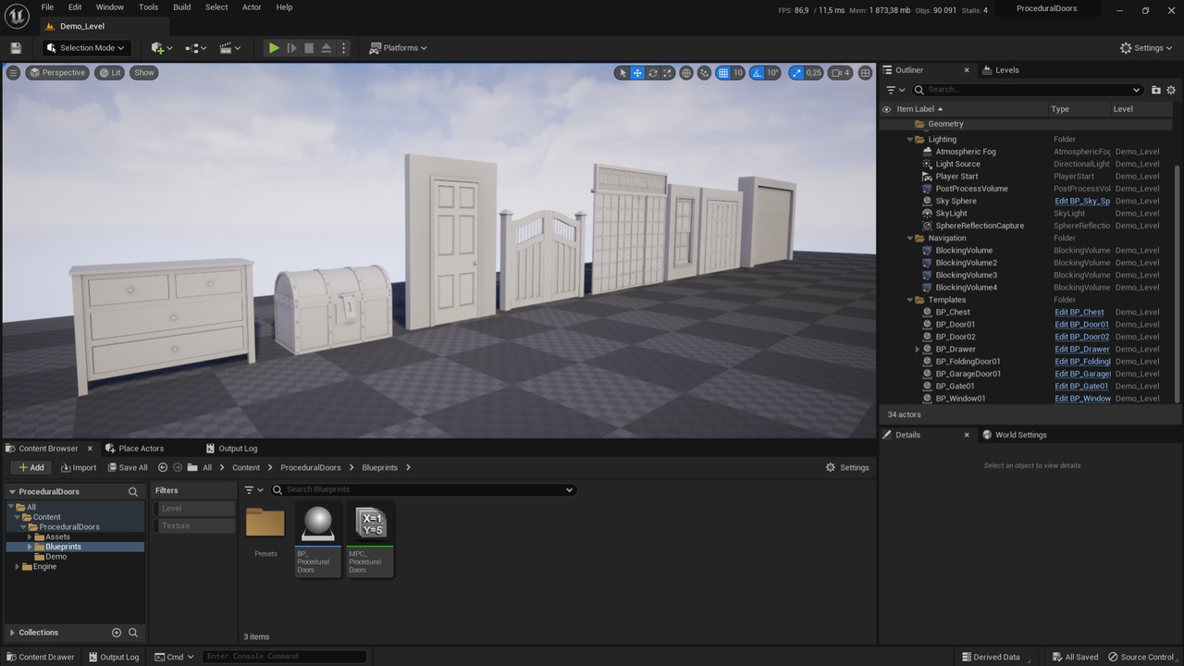Open the Actor menu
This screenshot has width=1184, height=666.
[252, 7]
